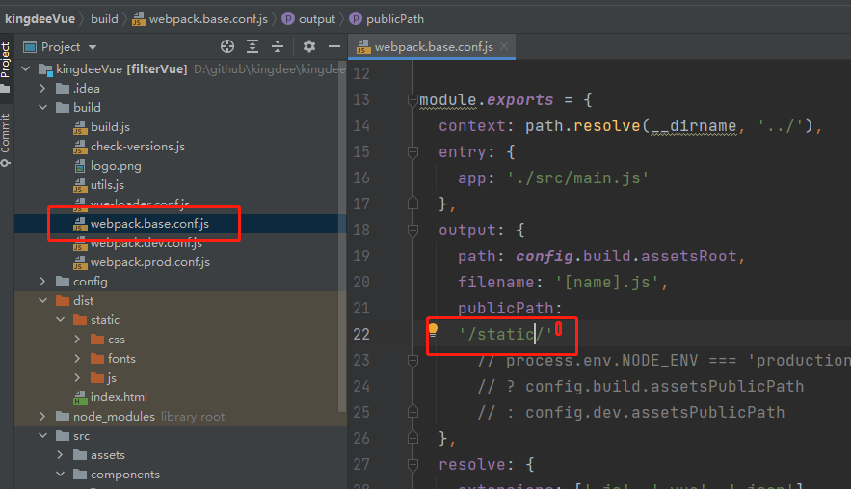Click config.build.assetsRoot on line 19
Viewport: 851px width, 489px height.
626,257
